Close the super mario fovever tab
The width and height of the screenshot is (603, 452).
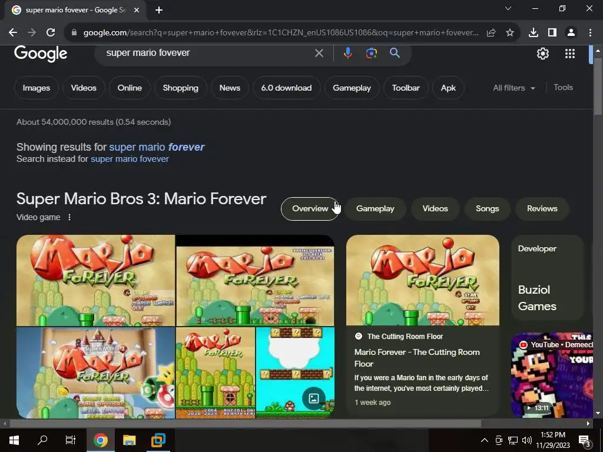click(x=137, y=10)
